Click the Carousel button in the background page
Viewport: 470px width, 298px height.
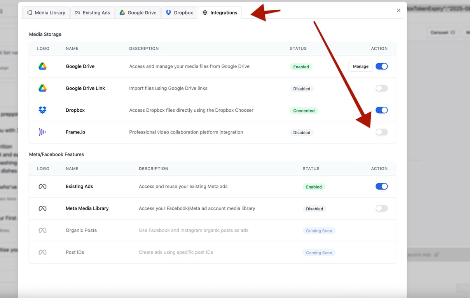coord(442,32)
